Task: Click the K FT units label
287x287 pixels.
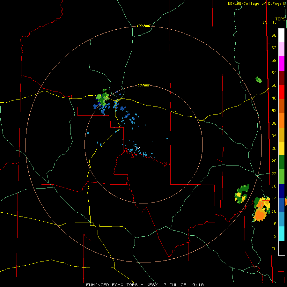Action: point(269,22)
